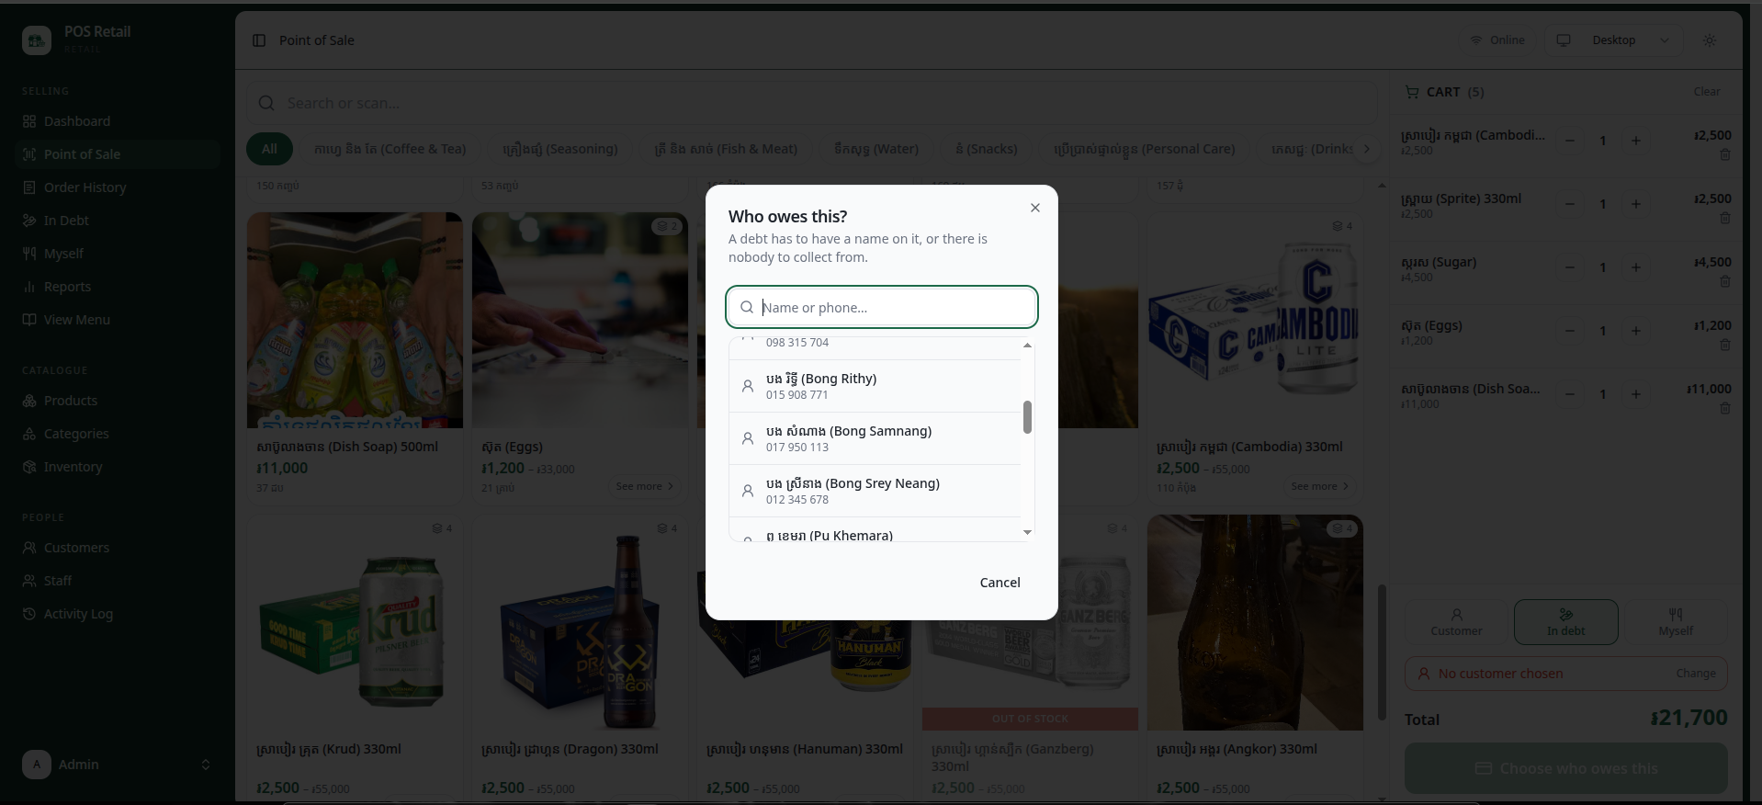Remove Sprite 330ml from cart
Viewport: 1762px width, 805px height.
click(1725, 219)
